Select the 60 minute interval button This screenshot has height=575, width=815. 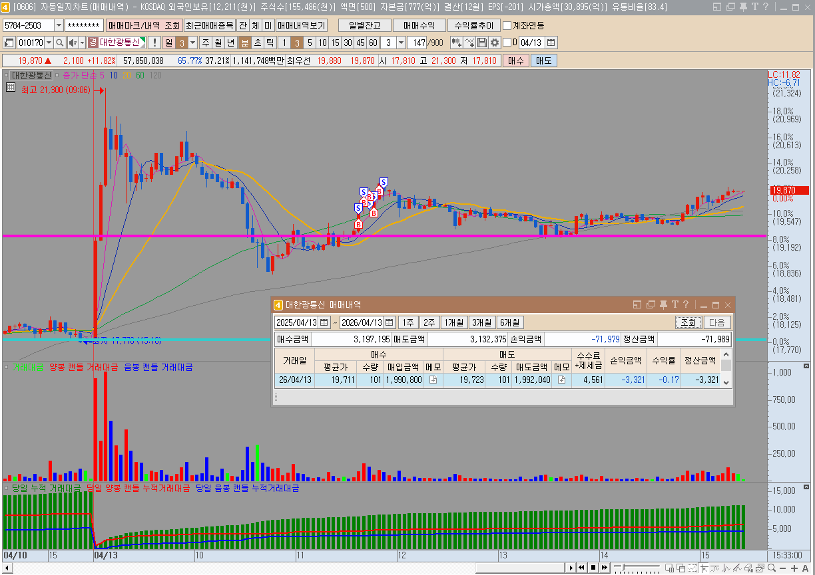tap(373, 43)
